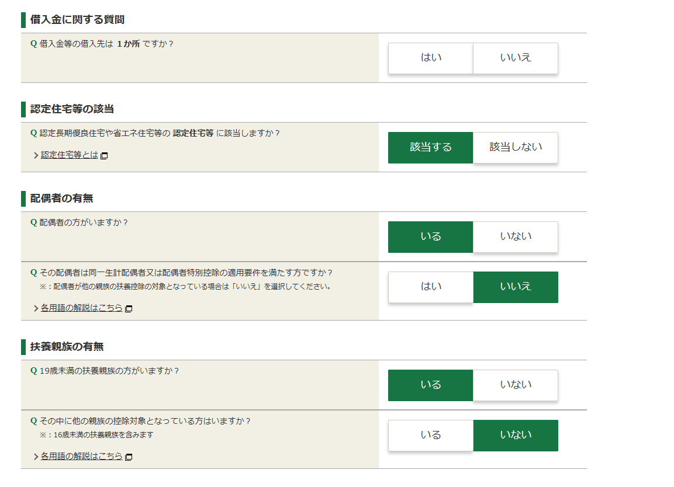The image size is (674, 487).
Task: Answer はい for spouse deduction eligibility
Action: pos(431,287)
